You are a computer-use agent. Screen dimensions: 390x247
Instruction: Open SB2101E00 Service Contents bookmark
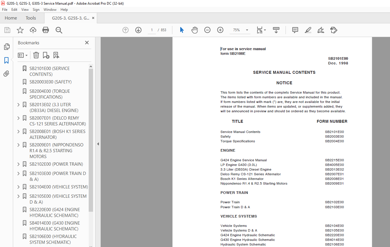pyautogui.click(x=49, y=71)
